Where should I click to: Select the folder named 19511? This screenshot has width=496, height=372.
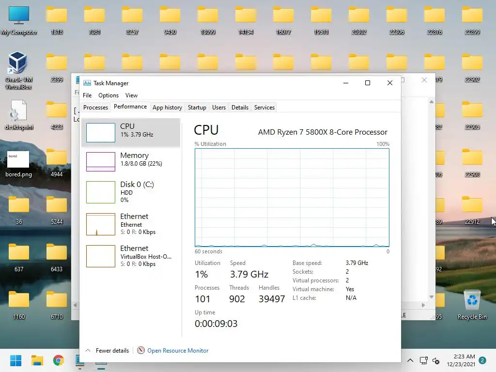(321, 20)
